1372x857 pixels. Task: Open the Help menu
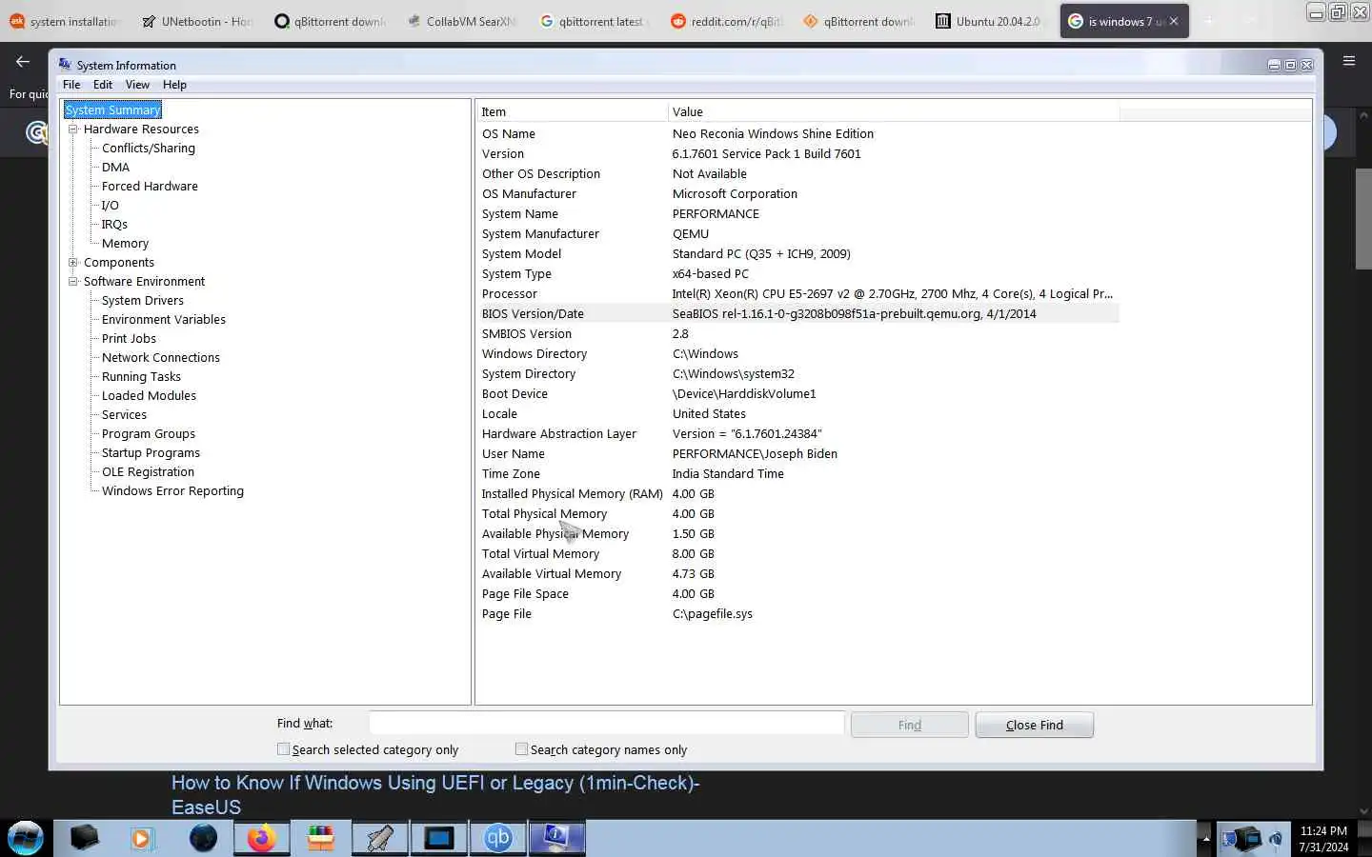click(174, 85)
